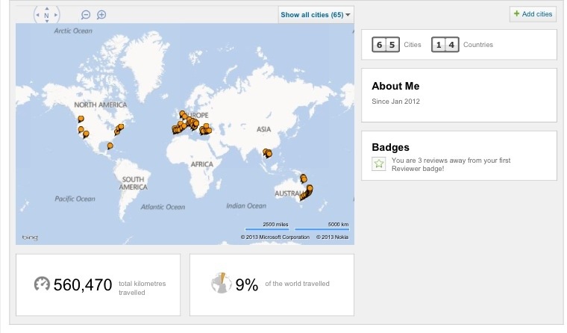Click the About Me heading
The height and width of the screenshot is (333, 567).
[x=395, y=87]
